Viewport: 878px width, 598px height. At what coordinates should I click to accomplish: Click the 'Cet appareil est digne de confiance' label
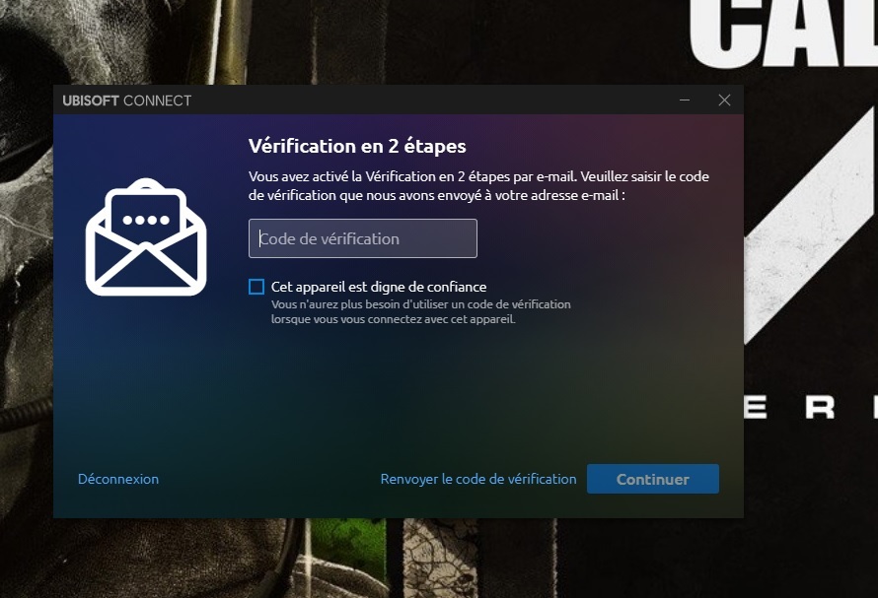(x=379, y=287)
